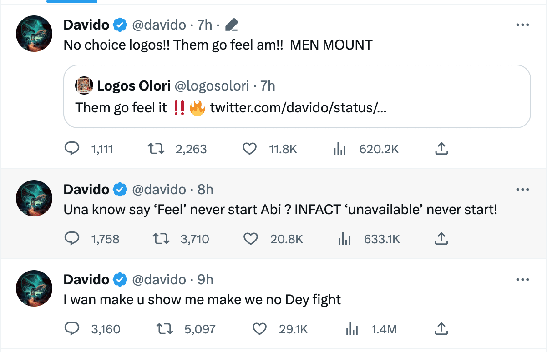Like the tweet with 11.8K likes
Screen dimensions: 547x352
pyautogui.click(x=249, y=149)
